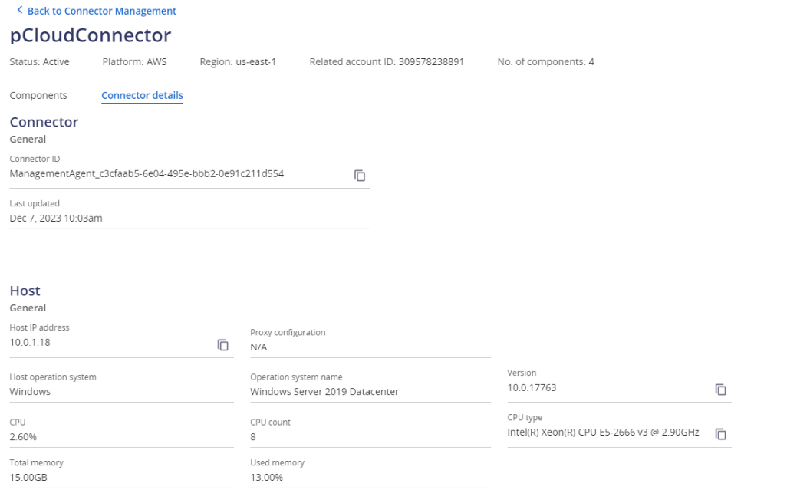Copy the Version number 10.0.17763
The image size is (810, 500).
tap(722, 389)
